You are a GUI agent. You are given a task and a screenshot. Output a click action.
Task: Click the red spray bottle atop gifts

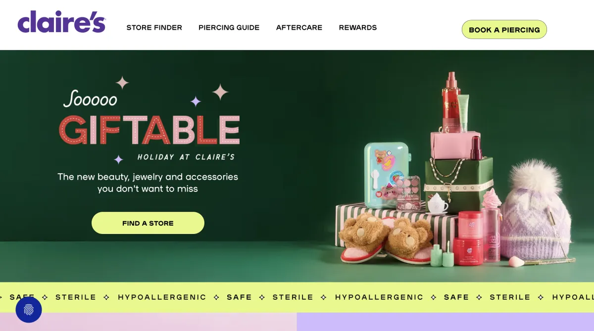point(451,102)
